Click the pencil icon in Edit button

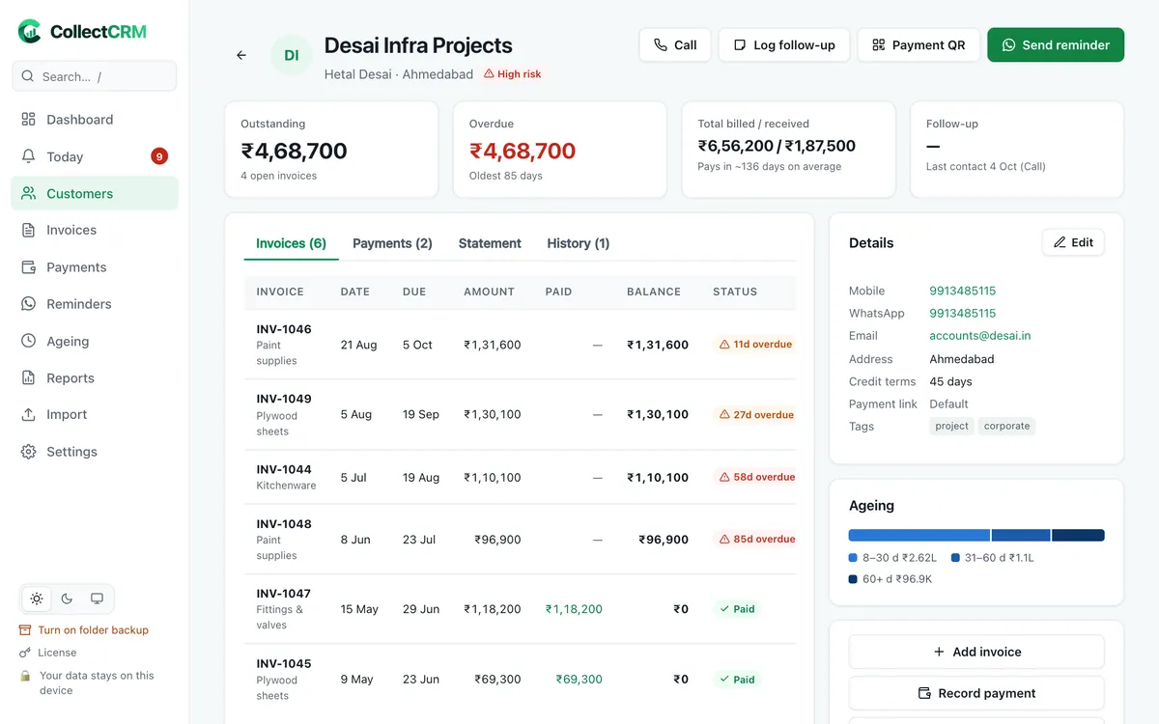pos(1060,242)
